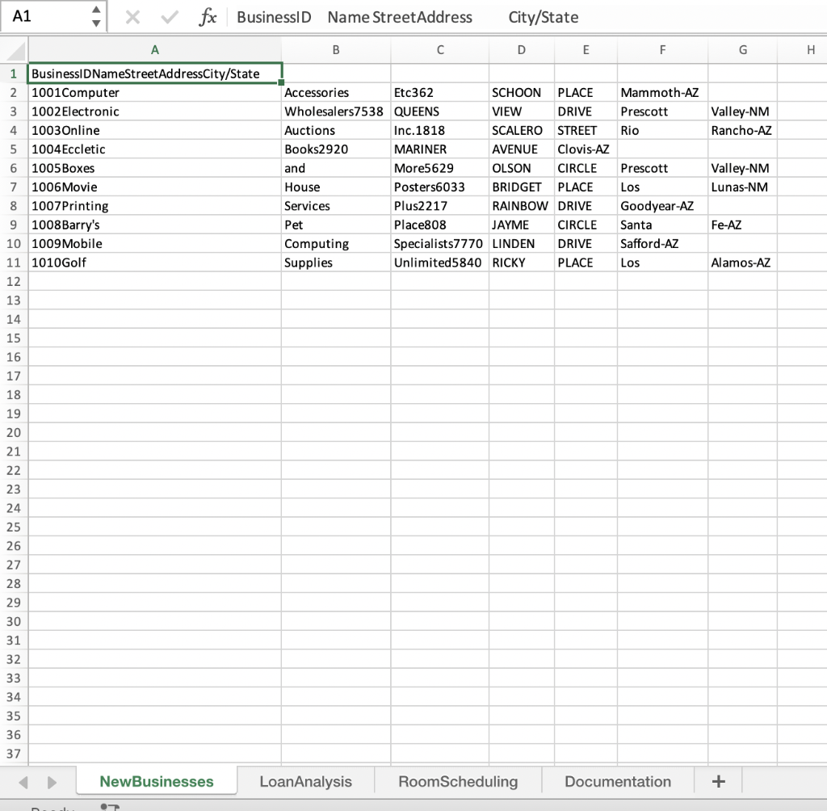Select cell F6 containing Prescott

[x=662, y=168]
